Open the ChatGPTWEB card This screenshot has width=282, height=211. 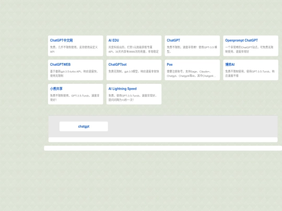(x=76, y=70)
